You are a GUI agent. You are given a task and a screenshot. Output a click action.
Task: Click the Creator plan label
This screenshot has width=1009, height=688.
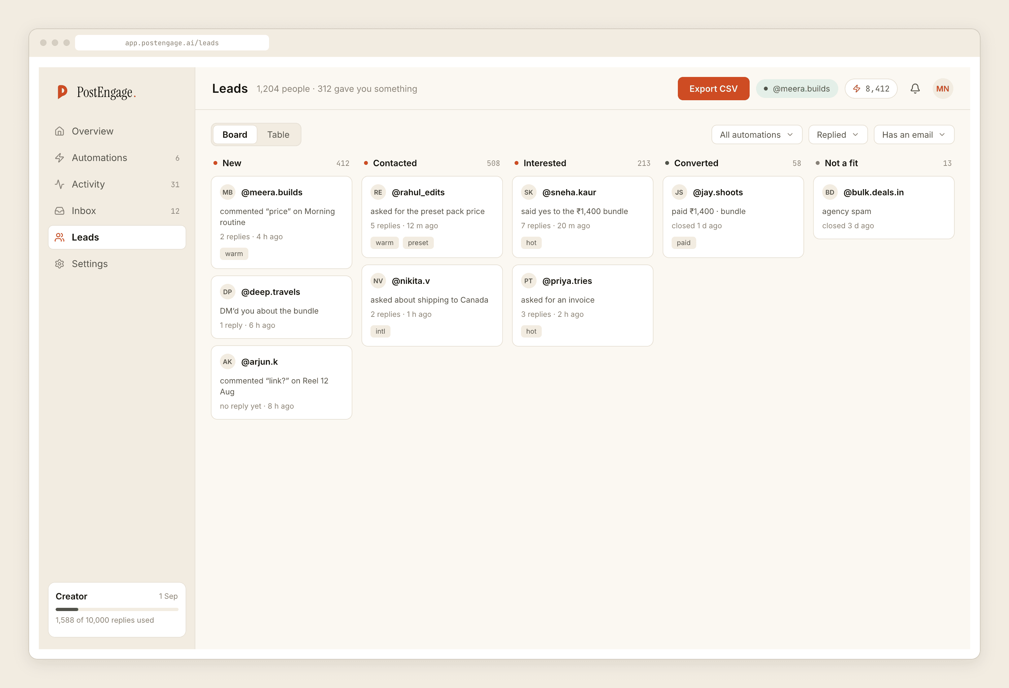[71, 596]
